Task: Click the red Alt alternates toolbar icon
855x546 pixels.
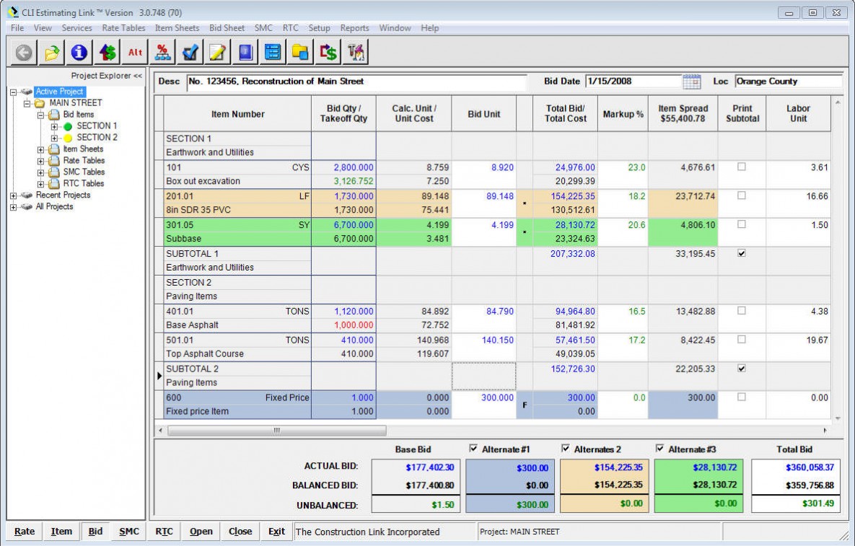Action: coord(135,53)
